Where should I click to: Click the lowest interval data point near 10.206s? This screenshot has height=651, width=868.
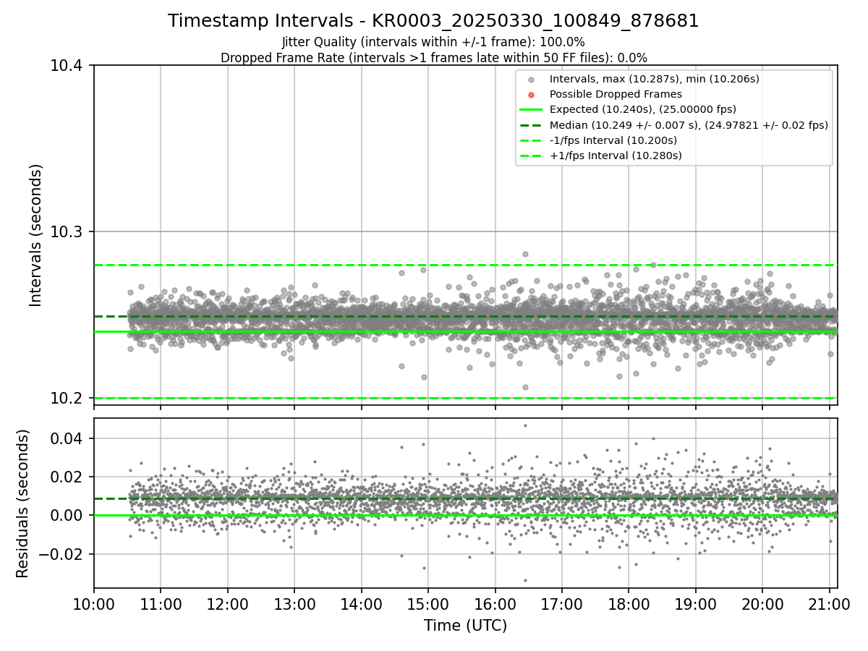click(x=525, y=387)
